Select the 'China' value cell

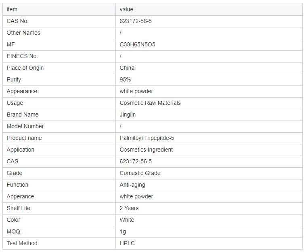(x=127, y=68)
